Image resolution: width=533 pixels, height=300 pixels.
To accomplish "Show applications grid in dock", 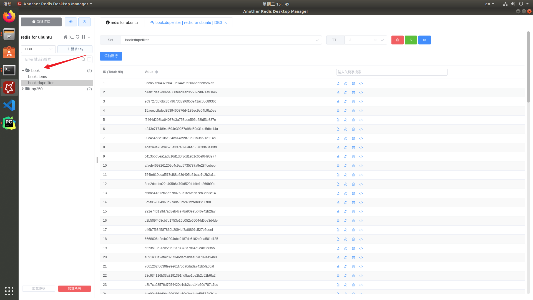I will pos(9,291).
